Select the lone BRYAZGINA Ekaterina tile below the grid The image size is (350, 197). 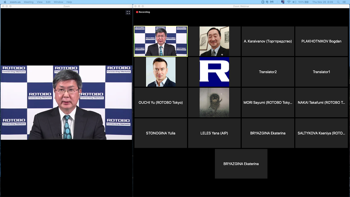pyautogui.click(x=241, y=164)
